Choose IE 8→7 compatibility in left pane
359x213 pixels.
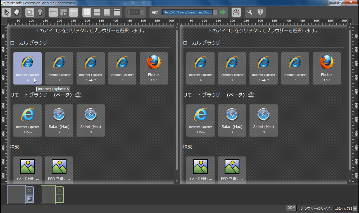point(91,68)
